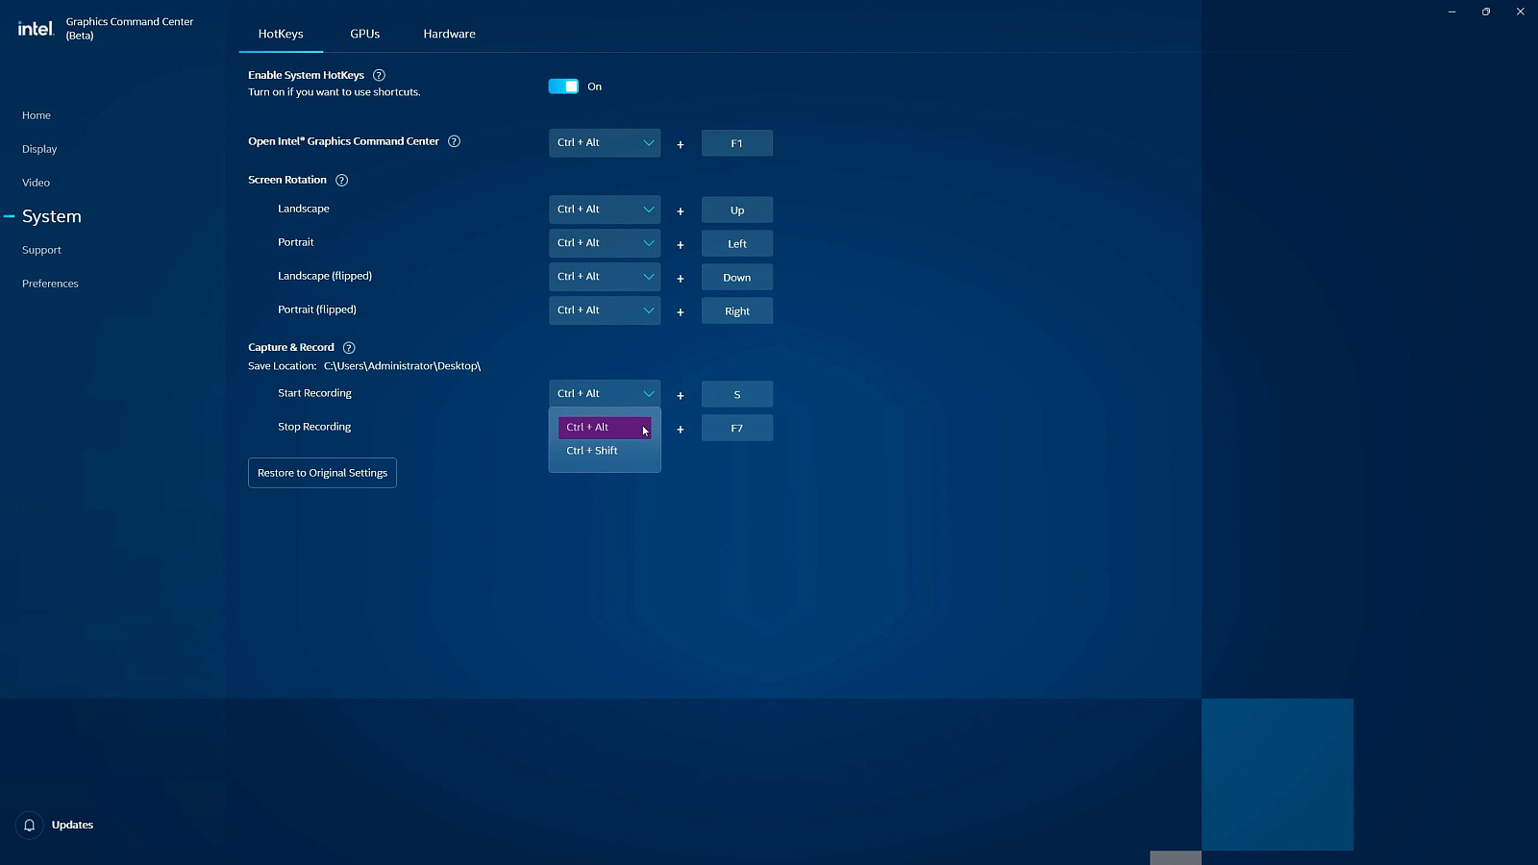Edit F1 key field for Command Center
The height and width of the screenshot is (865, 1538).
[737, 143]
